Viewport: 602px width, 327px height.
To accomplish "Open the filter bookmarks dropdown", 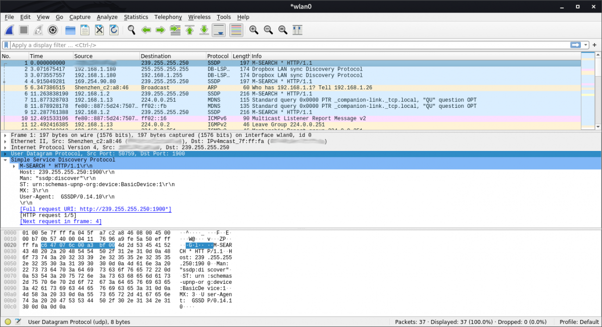I will 6,45.
